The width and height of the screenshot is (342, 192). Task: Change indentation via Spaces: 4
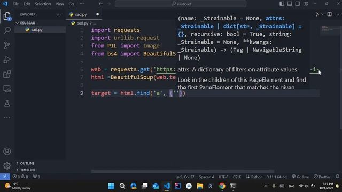click(x=206, y=177)
